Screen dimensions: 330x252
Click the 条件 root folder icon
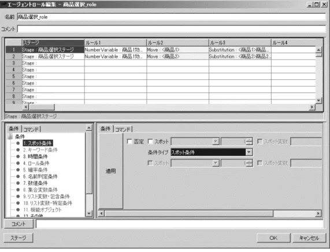pyautogui.click(x=10, y=136)
